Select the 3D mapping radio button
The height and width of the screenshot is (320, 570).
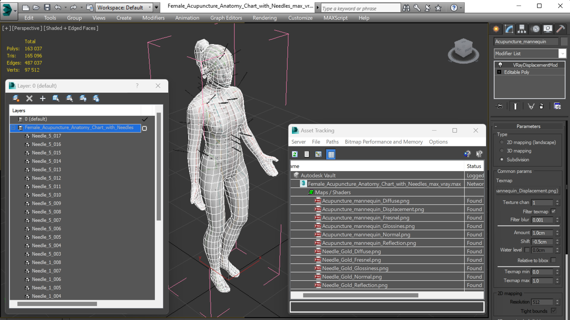[502, 151]
